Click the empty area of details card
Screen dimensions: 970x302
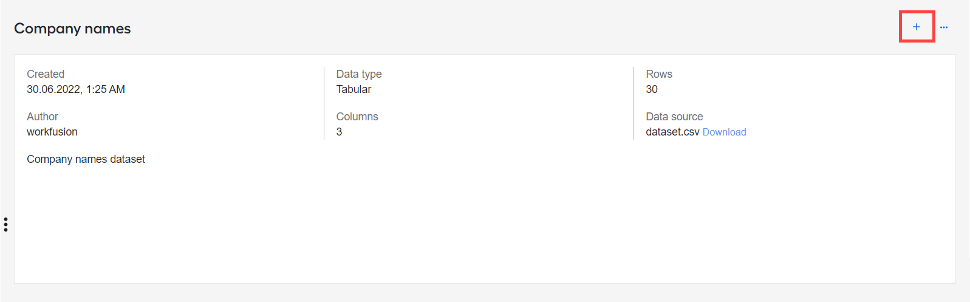coord(485,225)
